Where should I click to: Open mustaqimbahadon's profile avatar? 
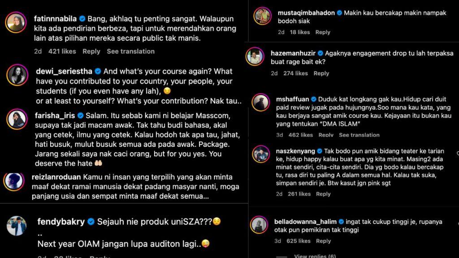tap(262, 16)
